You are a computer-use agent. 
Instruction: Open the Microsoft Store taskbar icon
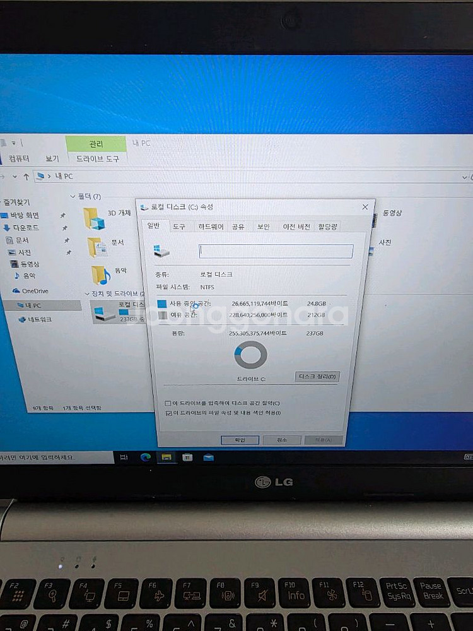(x=187, y=457)
